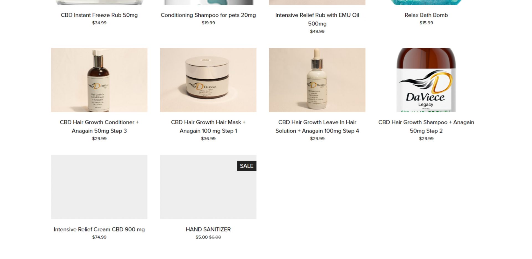Click the SALE badge on Hand Sanitizer
Image resolution: width=532 pixels, height=259 pixels.
click(x=247, y=166)
